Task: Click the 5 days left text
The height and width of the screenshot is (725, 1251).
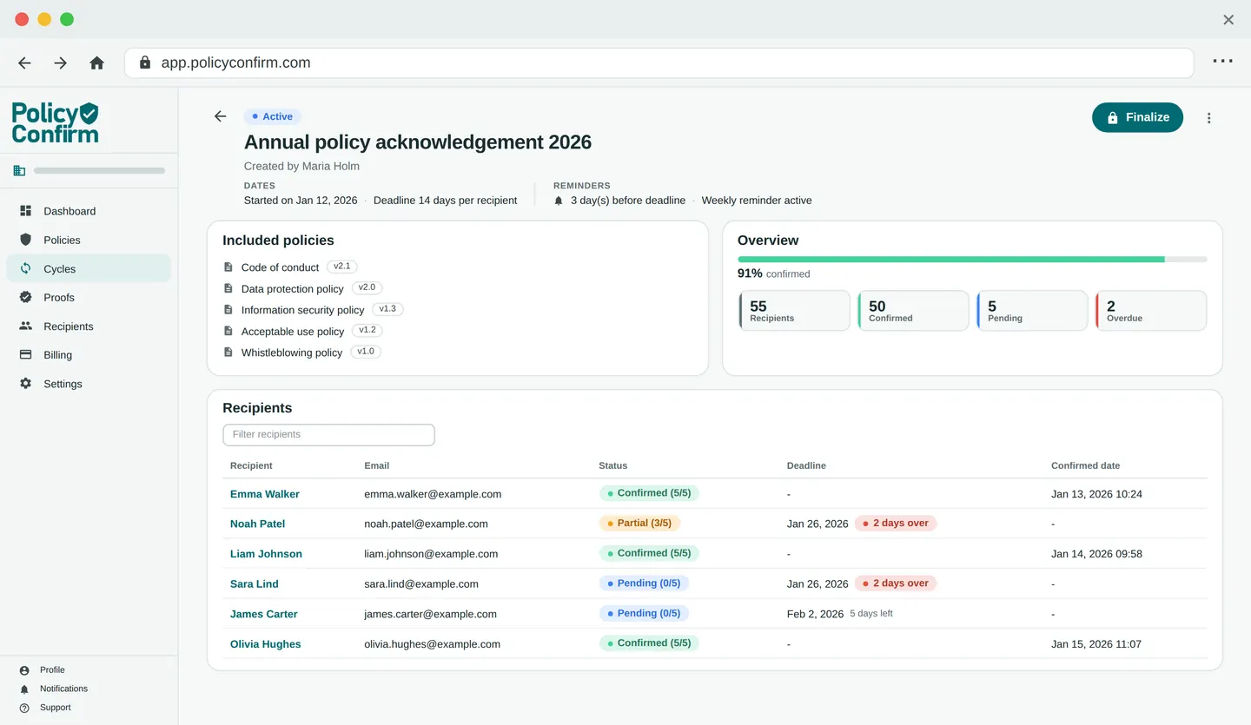Action: (x=871, y=614)
